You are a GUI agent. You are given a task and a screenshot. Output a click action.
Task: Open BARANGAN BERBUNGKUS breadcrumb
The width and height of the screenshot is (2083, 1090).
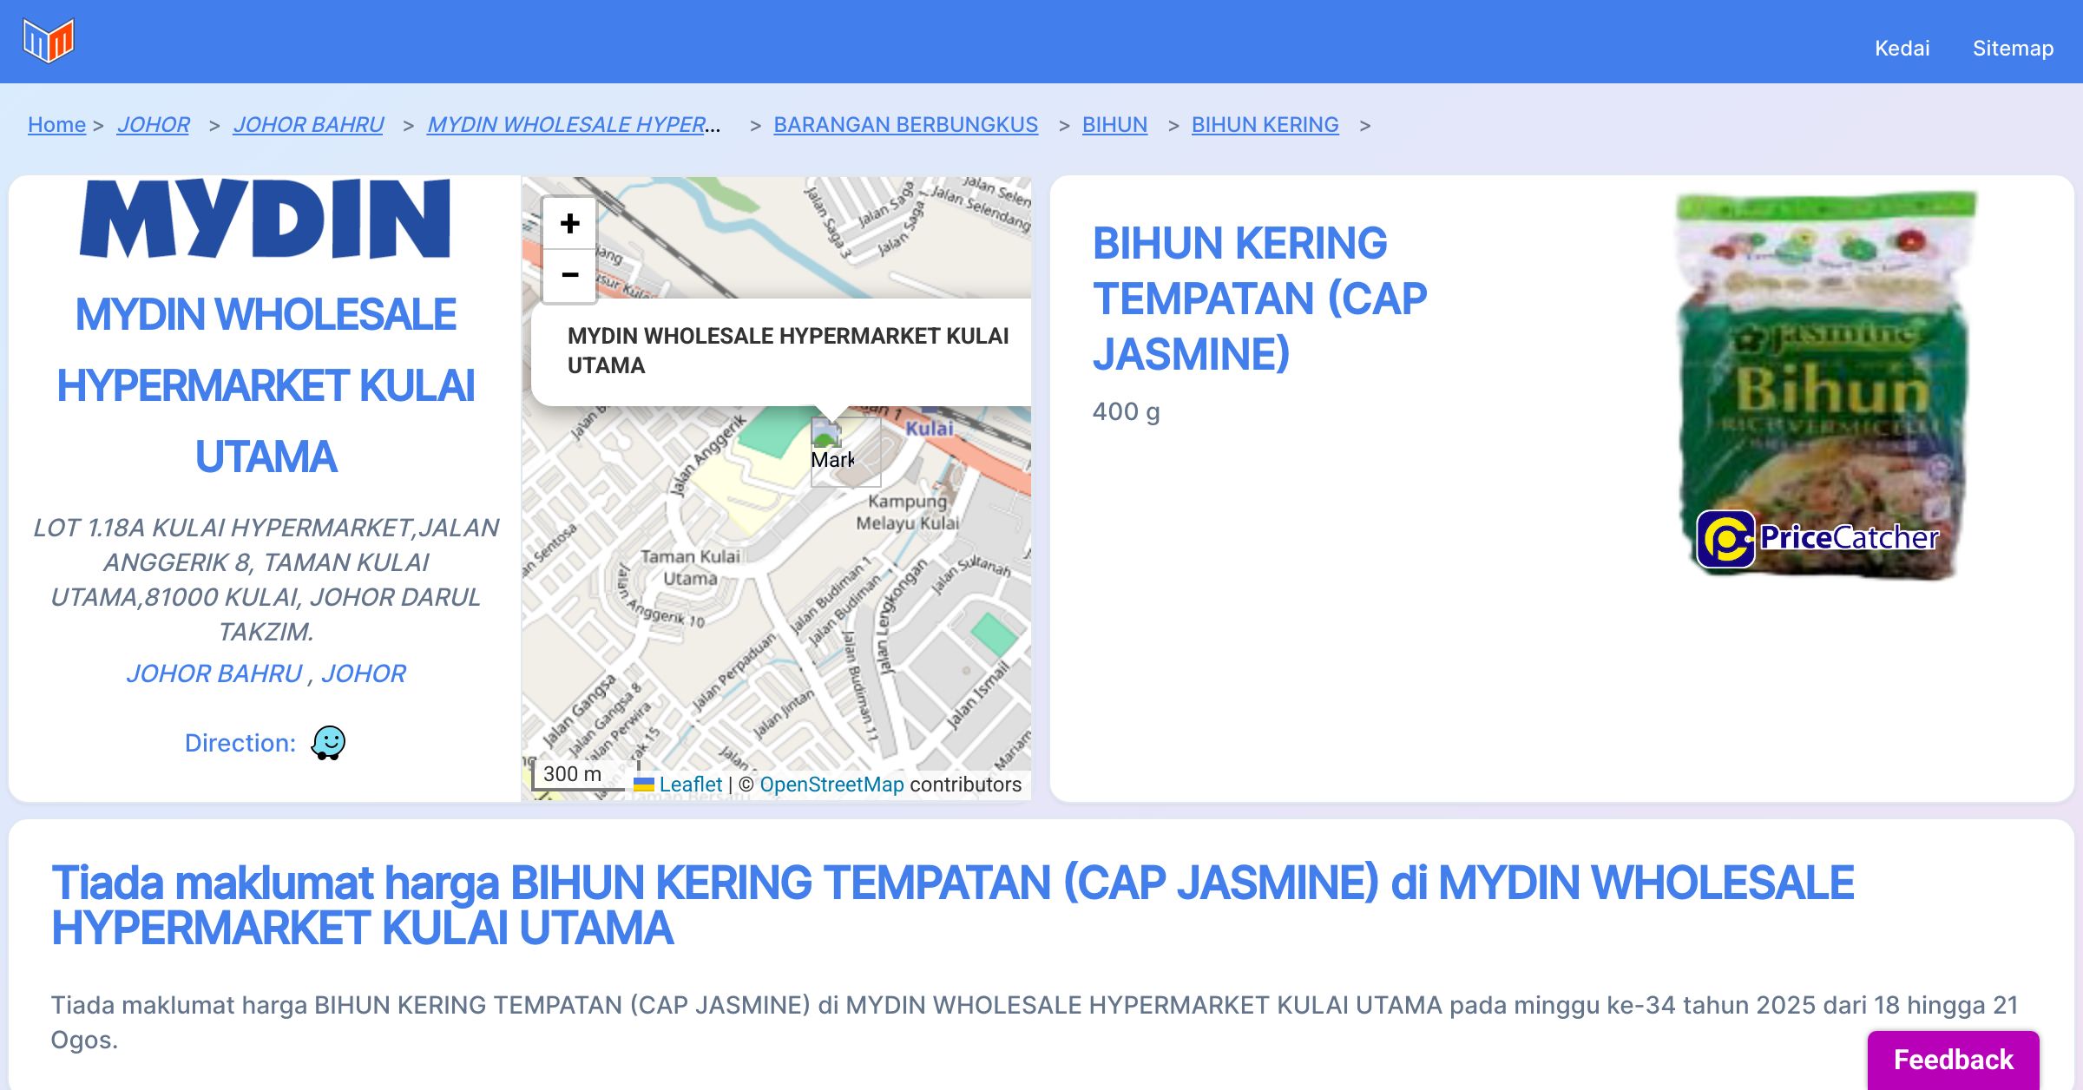(x=905, y=124)
